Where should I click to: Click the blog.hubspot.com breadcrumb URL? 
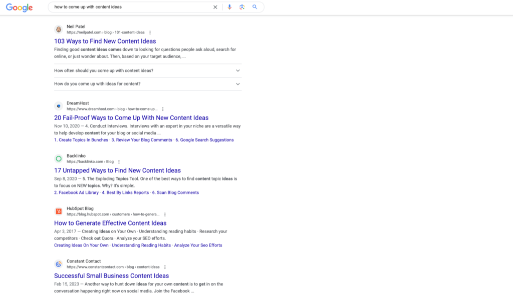[113, 214]
